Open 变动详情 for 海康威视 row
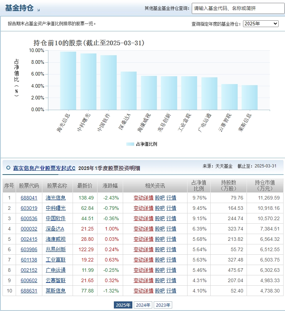Screen dimensions: 285x311 coord(143,239)
